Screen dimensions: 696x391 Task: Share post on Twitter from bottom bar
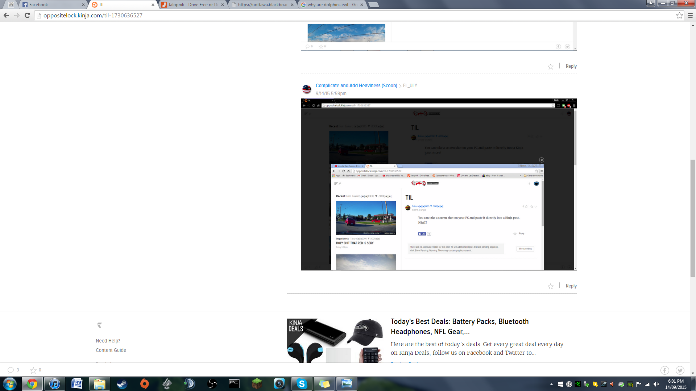pyautogui.click(x=680, y=370)
